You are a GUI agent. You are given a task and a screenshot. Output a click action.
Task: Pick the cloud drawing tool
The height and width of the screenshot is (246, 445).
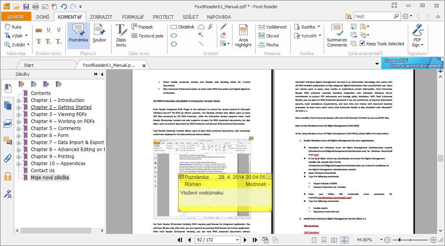coord(201,27)
